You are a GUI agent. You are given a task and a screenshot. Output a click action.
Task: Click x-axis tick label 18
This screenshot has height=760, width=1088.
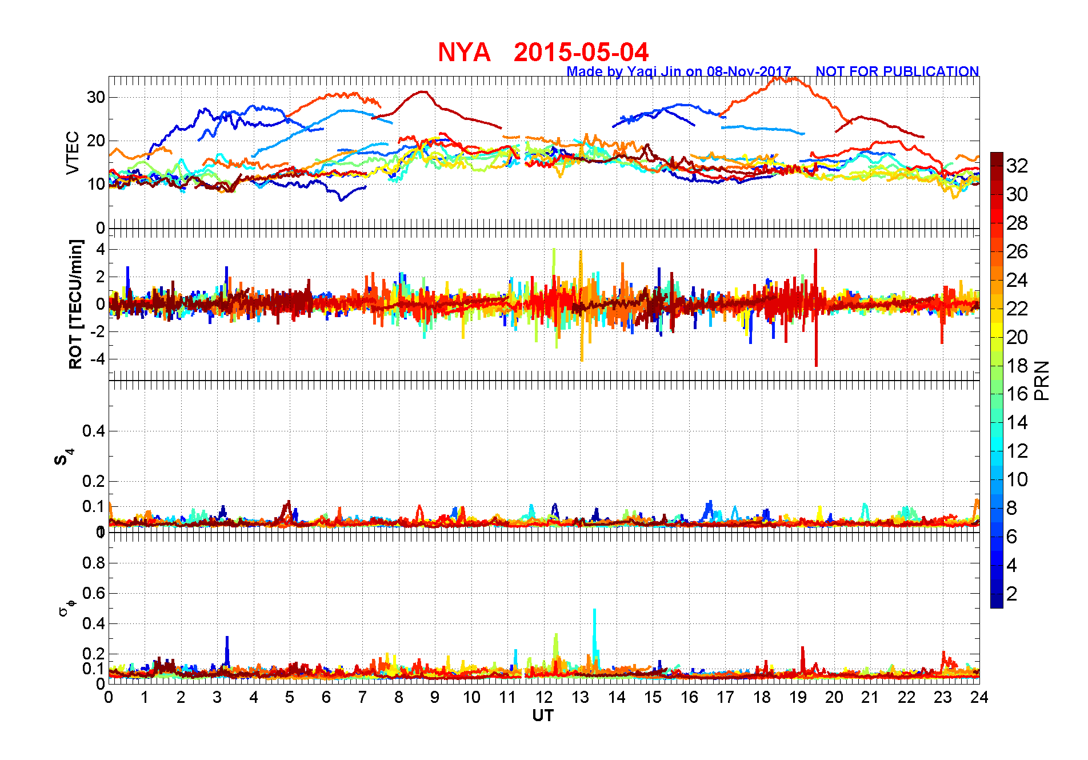point(762,697)
